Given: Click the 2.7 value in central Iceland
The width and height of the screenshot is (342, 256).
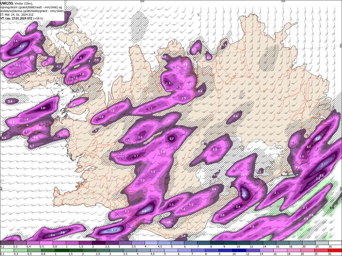Looking at the screenshot, I should (172, 139).
